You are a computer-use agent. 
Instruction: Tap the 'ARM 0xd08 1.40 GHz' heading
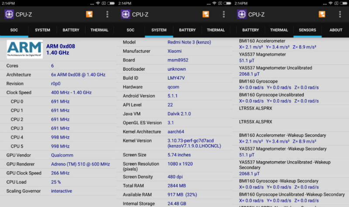pos(61,49)
